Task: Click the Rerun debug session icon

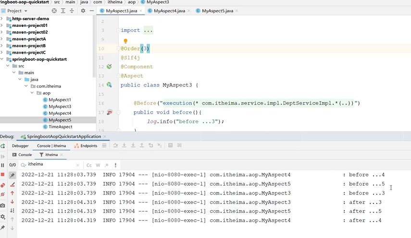Action: pos(3,146)
